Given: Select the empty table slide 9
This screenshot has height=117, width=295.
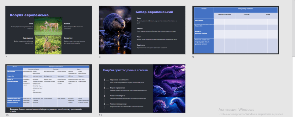Looking at the screenshot, I should (236, 30).
